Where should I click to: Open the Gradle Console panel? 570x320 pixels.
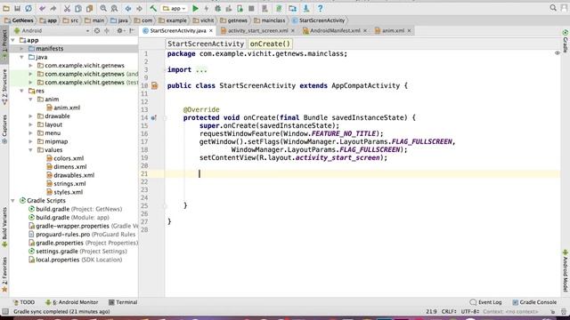point(534,302)
